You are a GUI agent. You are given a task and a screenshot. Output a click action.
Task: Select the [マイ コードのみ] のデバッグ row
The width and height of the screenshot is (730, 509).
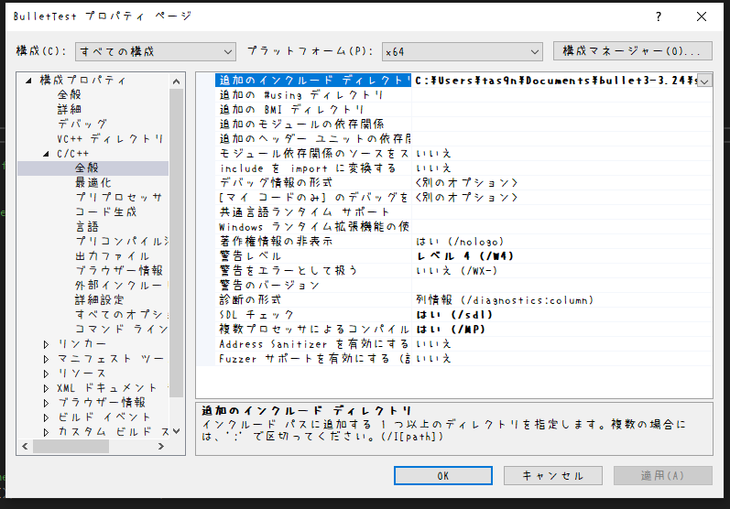(x=463, y=198)
